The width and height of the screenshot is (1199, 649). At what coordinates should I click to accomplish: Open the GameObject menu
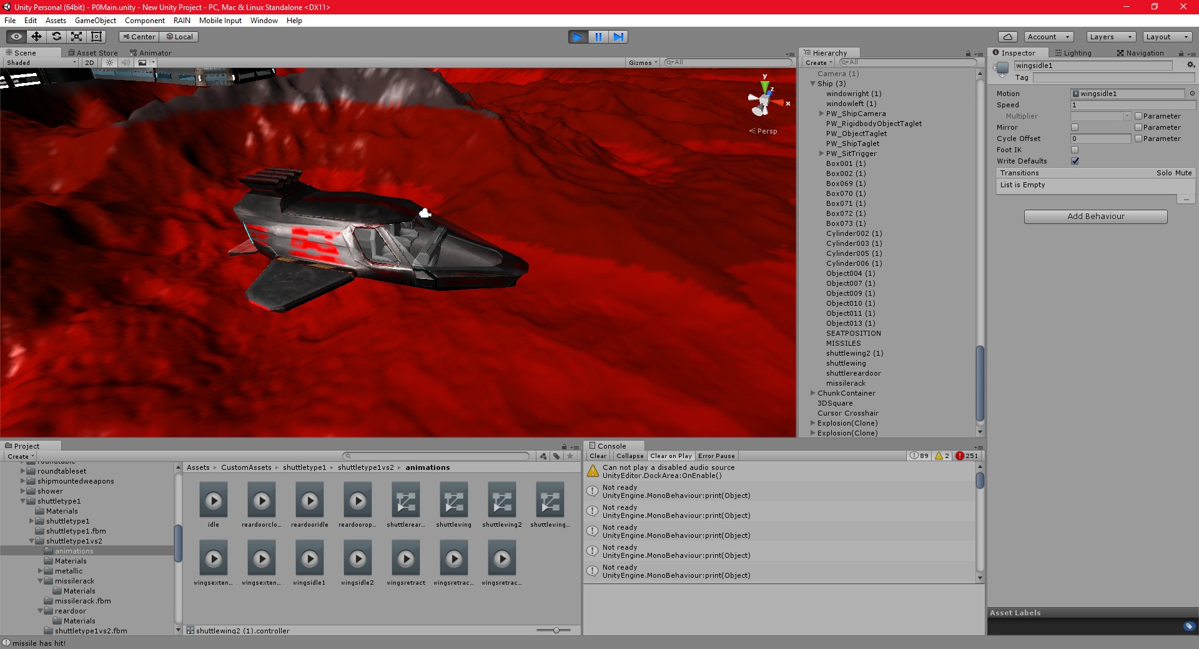[x=95, y=21]
